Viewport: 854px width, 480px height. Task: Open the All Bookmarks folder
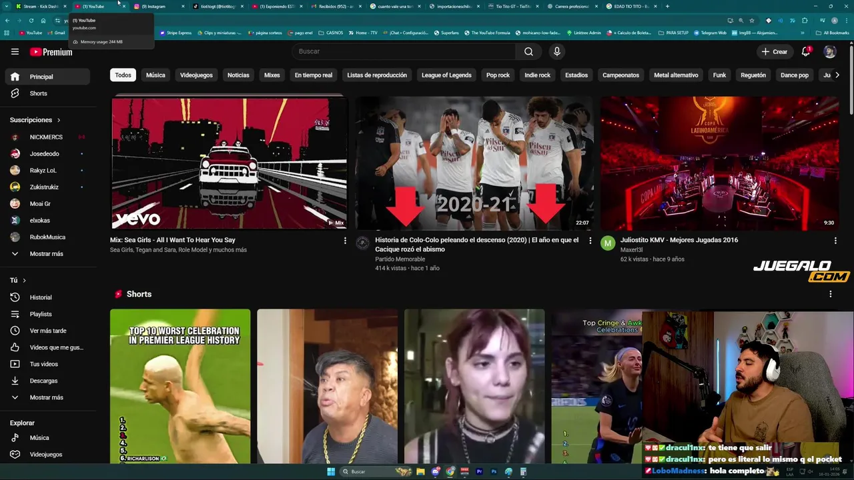click(832, 33)
